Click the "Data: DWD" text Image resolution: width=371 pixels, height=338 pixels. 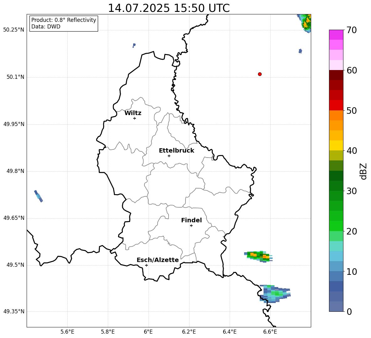click(46, 27)
